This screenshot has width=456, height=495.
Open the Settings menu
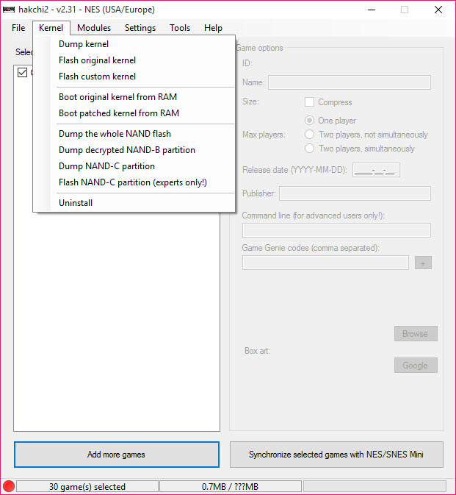[x=140, y=28]
